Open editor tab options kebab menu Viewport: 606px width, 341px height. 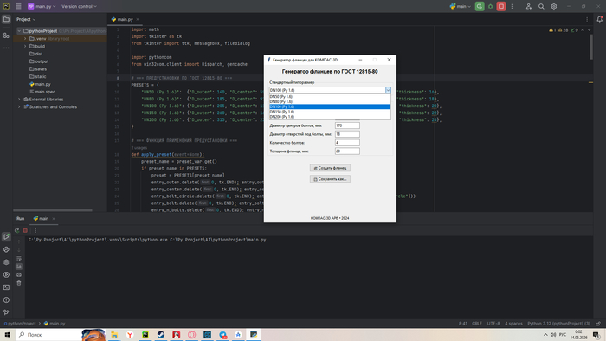[587, 19]
